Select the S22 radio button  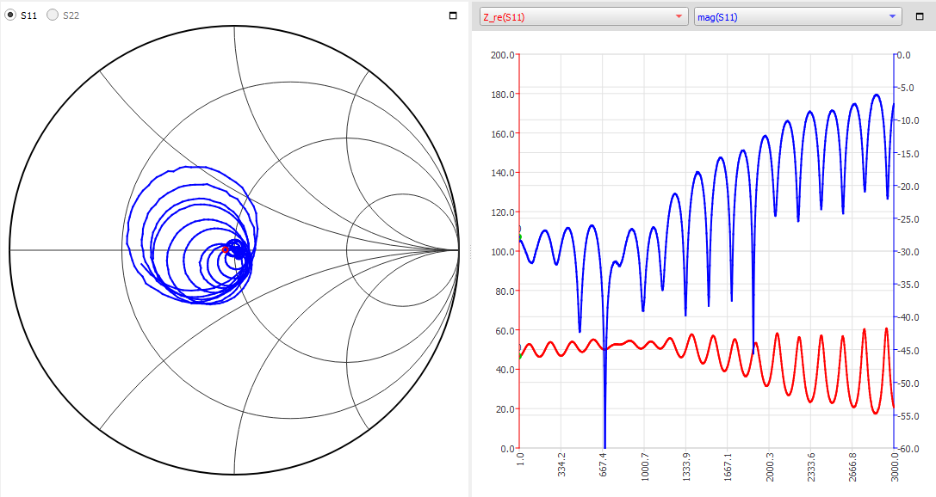click(x=53, y=15)
